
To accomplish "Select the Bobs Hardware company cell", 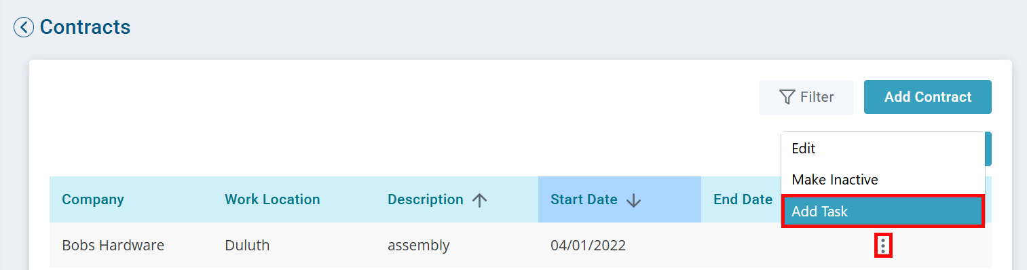I will pos(113,245).
